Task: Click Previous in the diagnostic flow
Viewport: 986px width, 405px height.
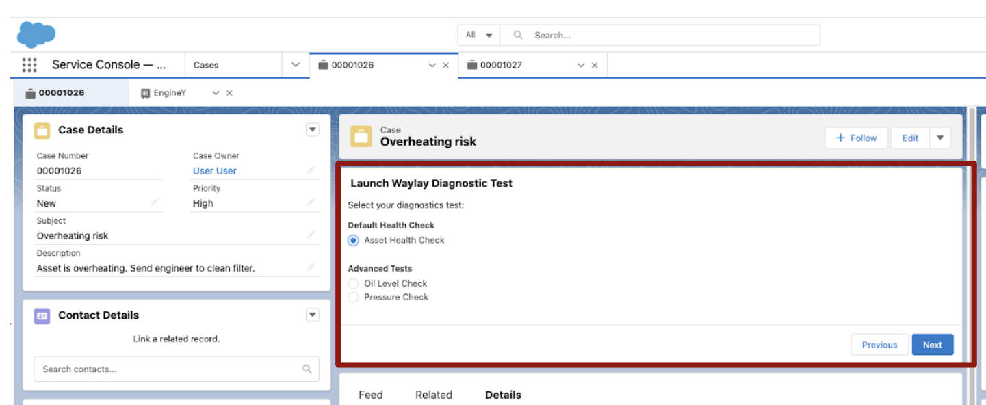Action: pyautogui.click(x=879, y=345)
